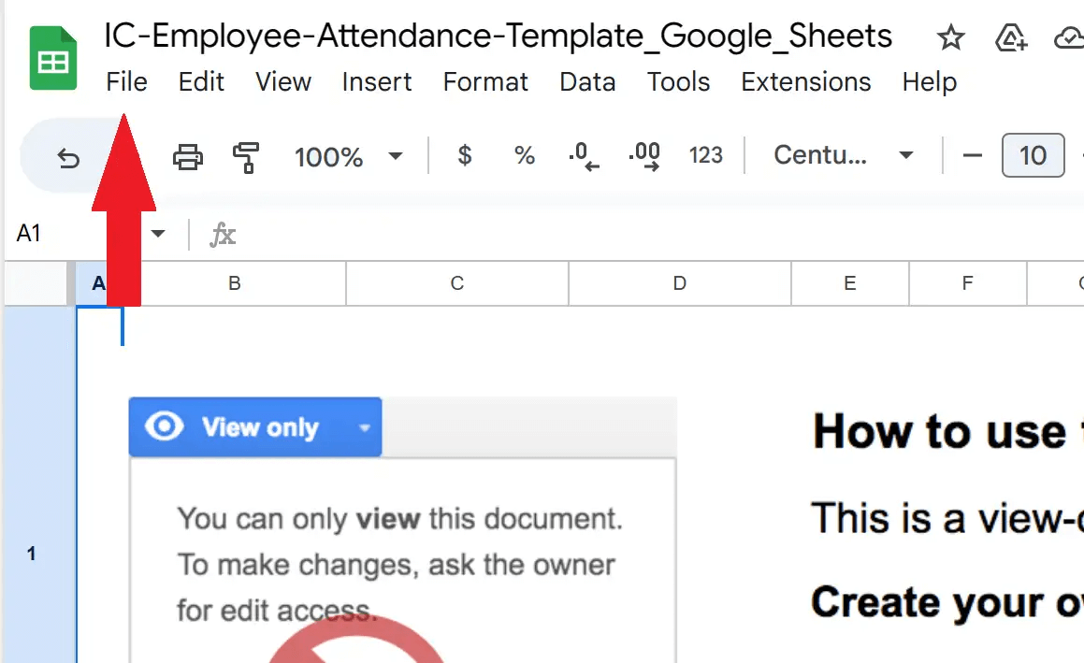Format as currency with dollar icon
This screenshot has width=1084, height=663.
464,155
